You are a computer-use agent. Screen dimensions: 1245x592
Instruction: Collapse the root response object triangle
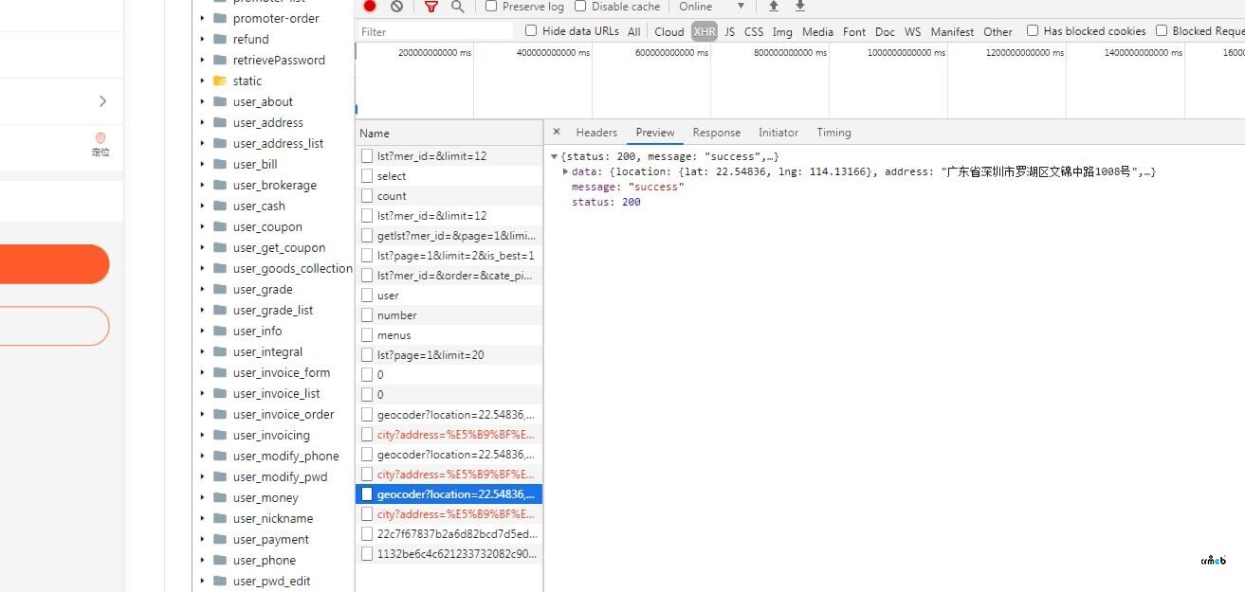point(554,156)
